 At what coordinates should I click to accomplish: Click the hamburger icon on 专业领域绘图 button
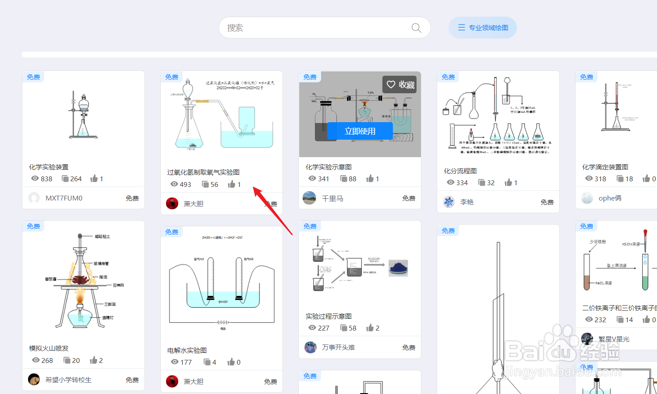tap(461, 27)
